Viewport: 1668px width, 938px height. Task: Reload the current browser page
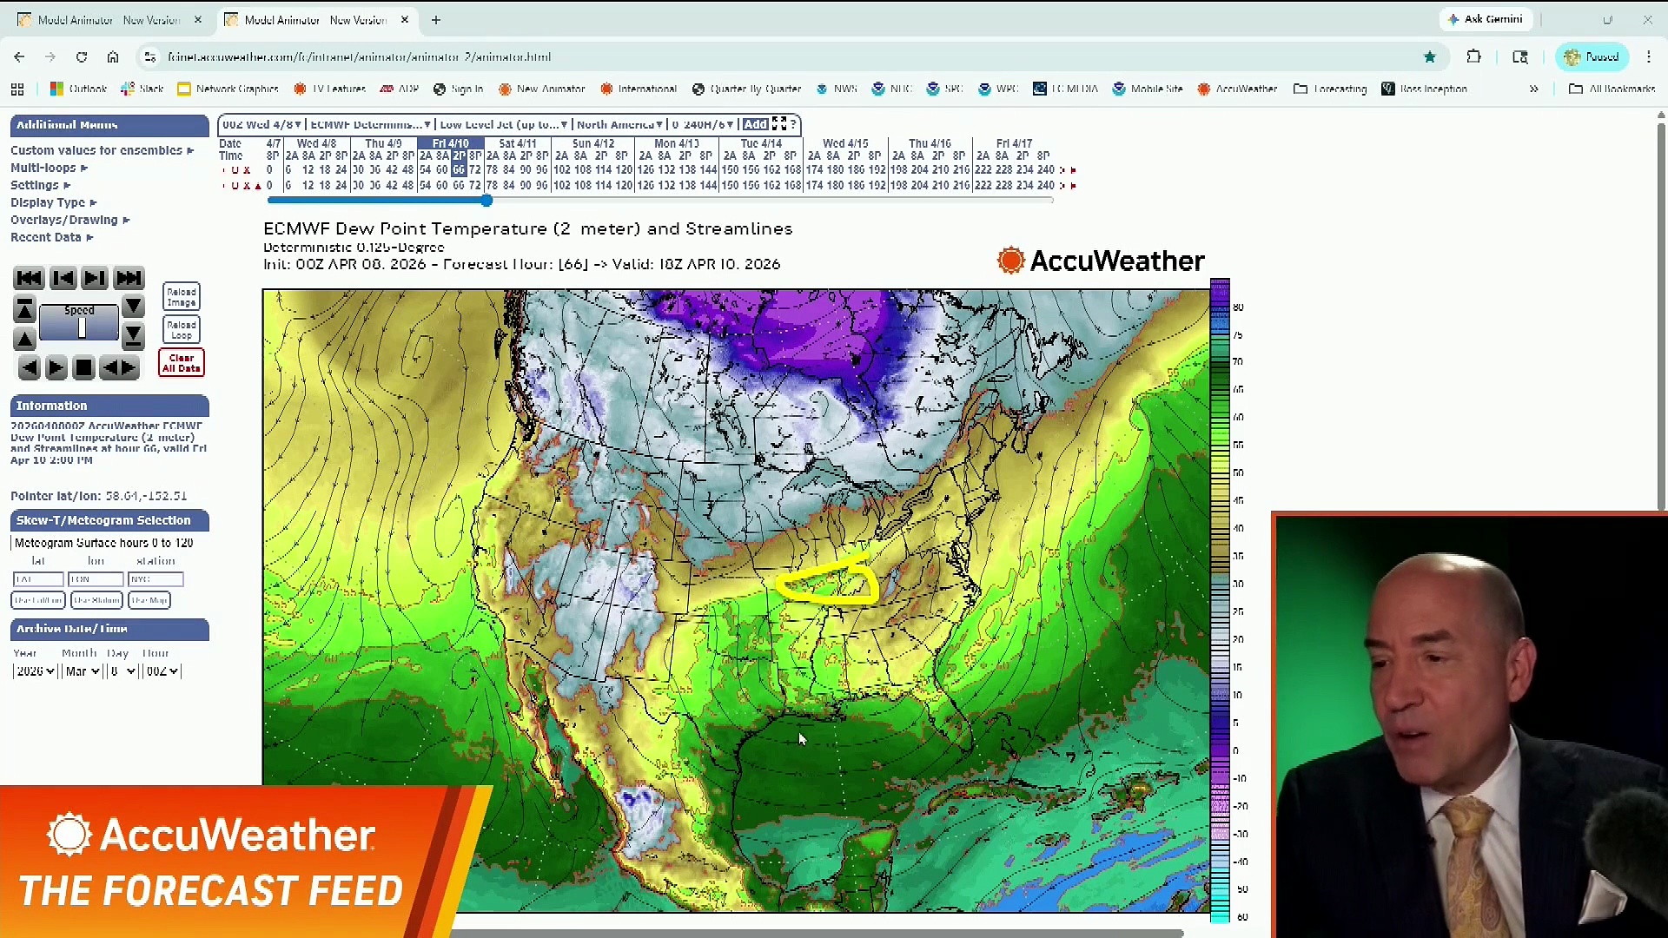(82, 57)
